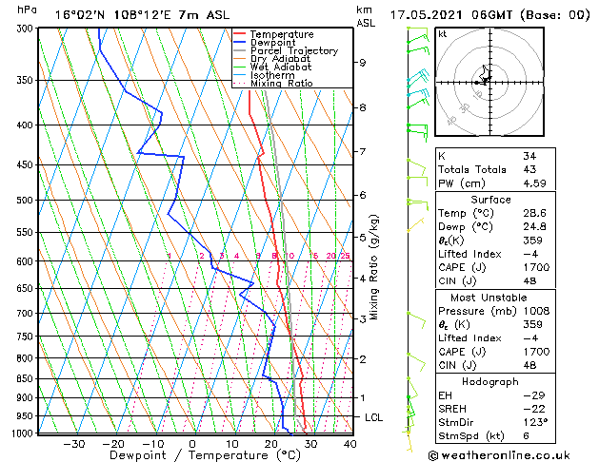Click the 9 km altitude label
599x462 pixels.
click(x=363, y=63)
